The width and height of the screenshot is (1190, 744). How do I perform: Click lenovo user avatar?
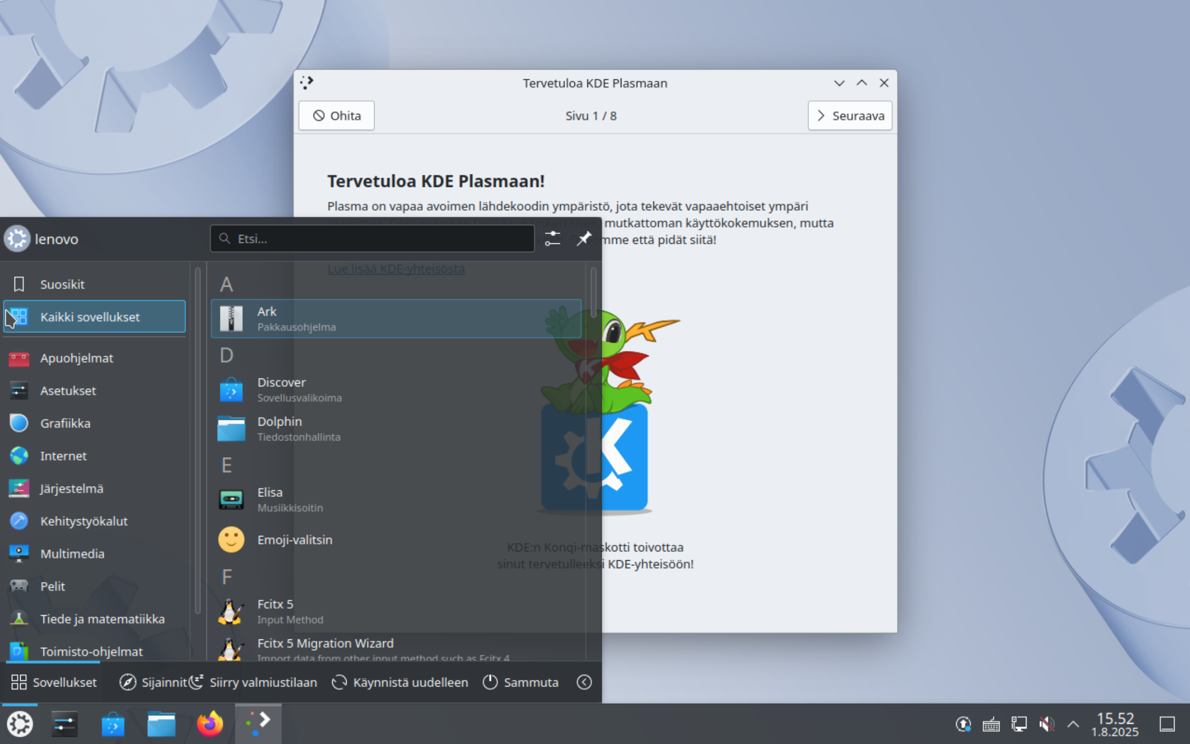point(17,239)
